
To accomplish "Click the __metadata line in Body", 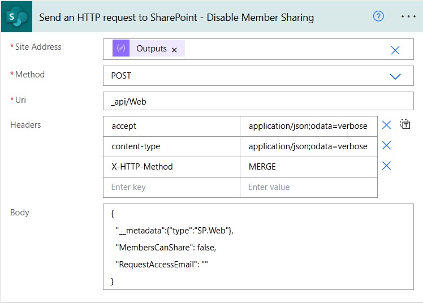I will click(175, 231).
